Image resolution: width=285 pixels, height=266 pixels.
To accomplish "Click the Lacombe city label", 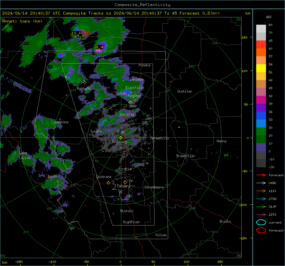I will point(136,79).
